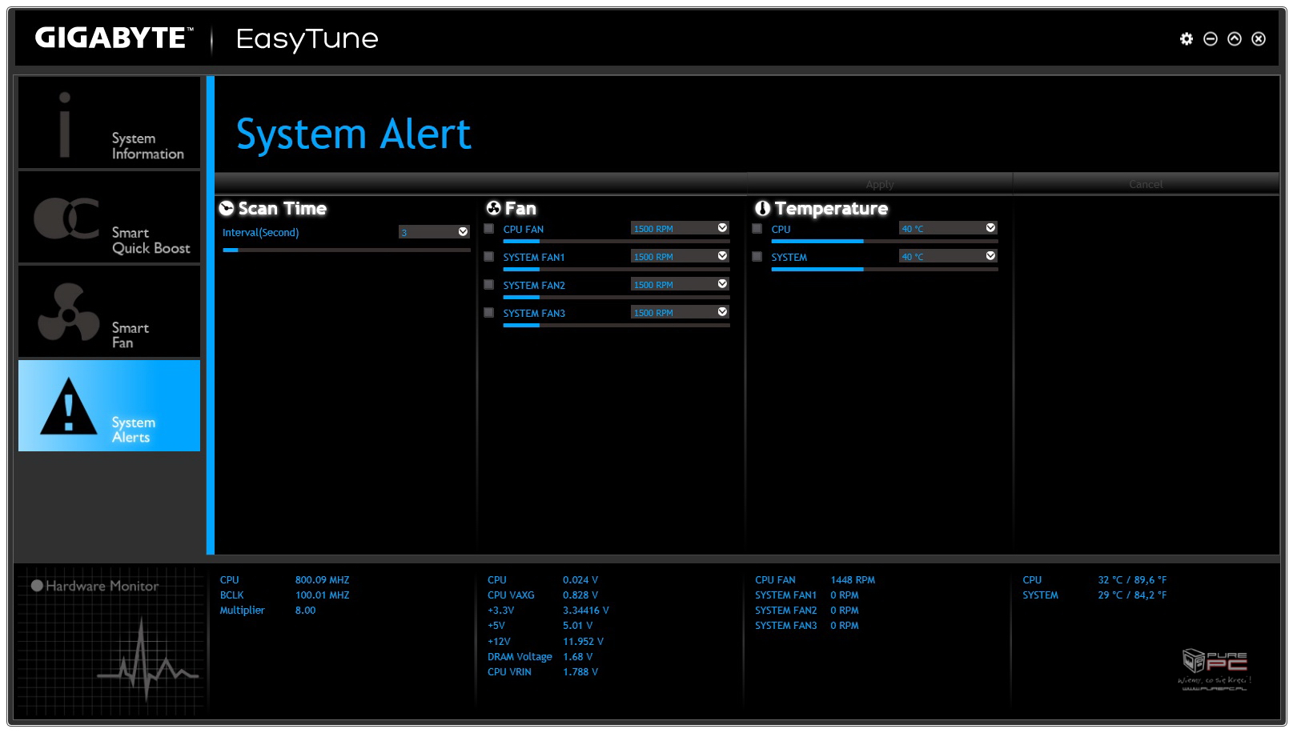Close EasyTune with the X icon
Screen dimensions: 1293x733
pyautogui.click(x=1259, y=38)
